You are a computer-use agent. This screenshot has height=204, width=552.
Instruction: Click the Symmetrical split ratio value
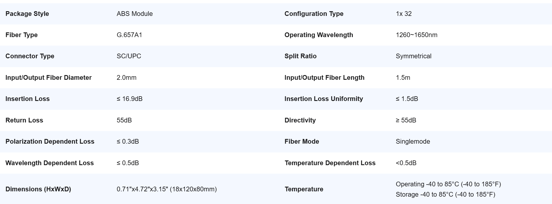(413, 56)
